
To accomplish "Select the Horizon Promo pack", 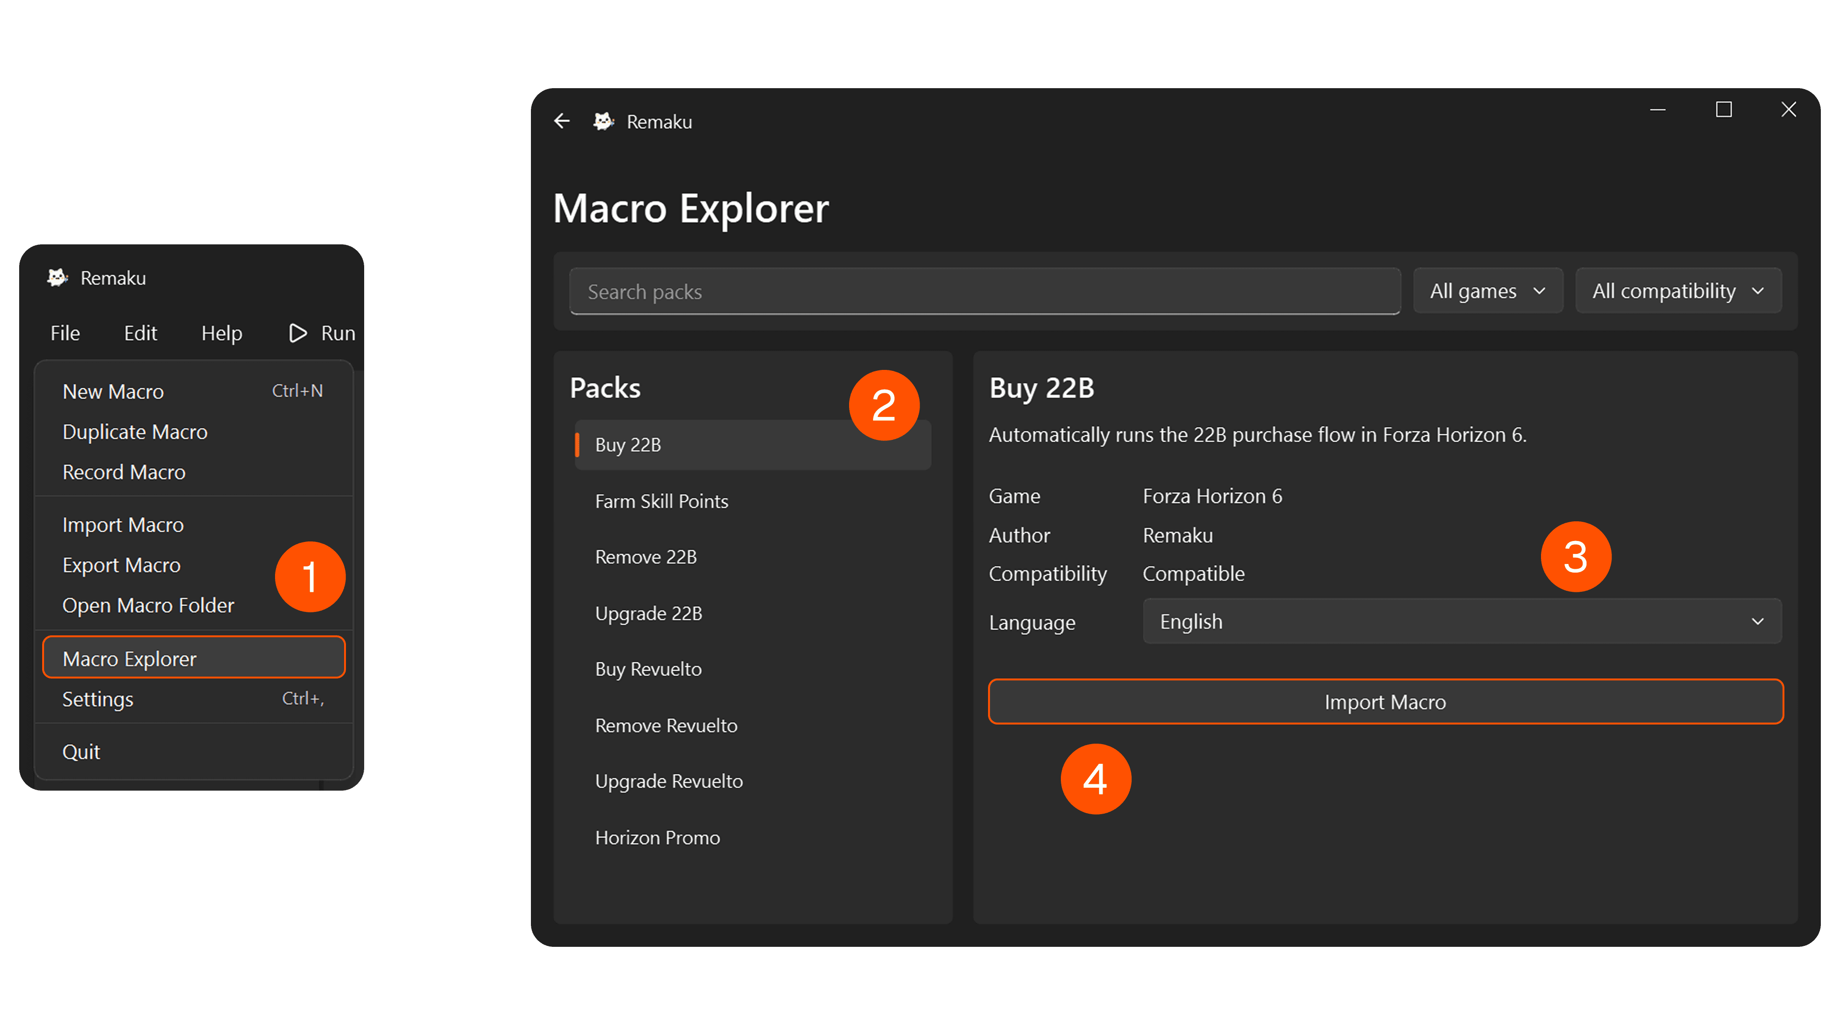I will click(752, 837).
